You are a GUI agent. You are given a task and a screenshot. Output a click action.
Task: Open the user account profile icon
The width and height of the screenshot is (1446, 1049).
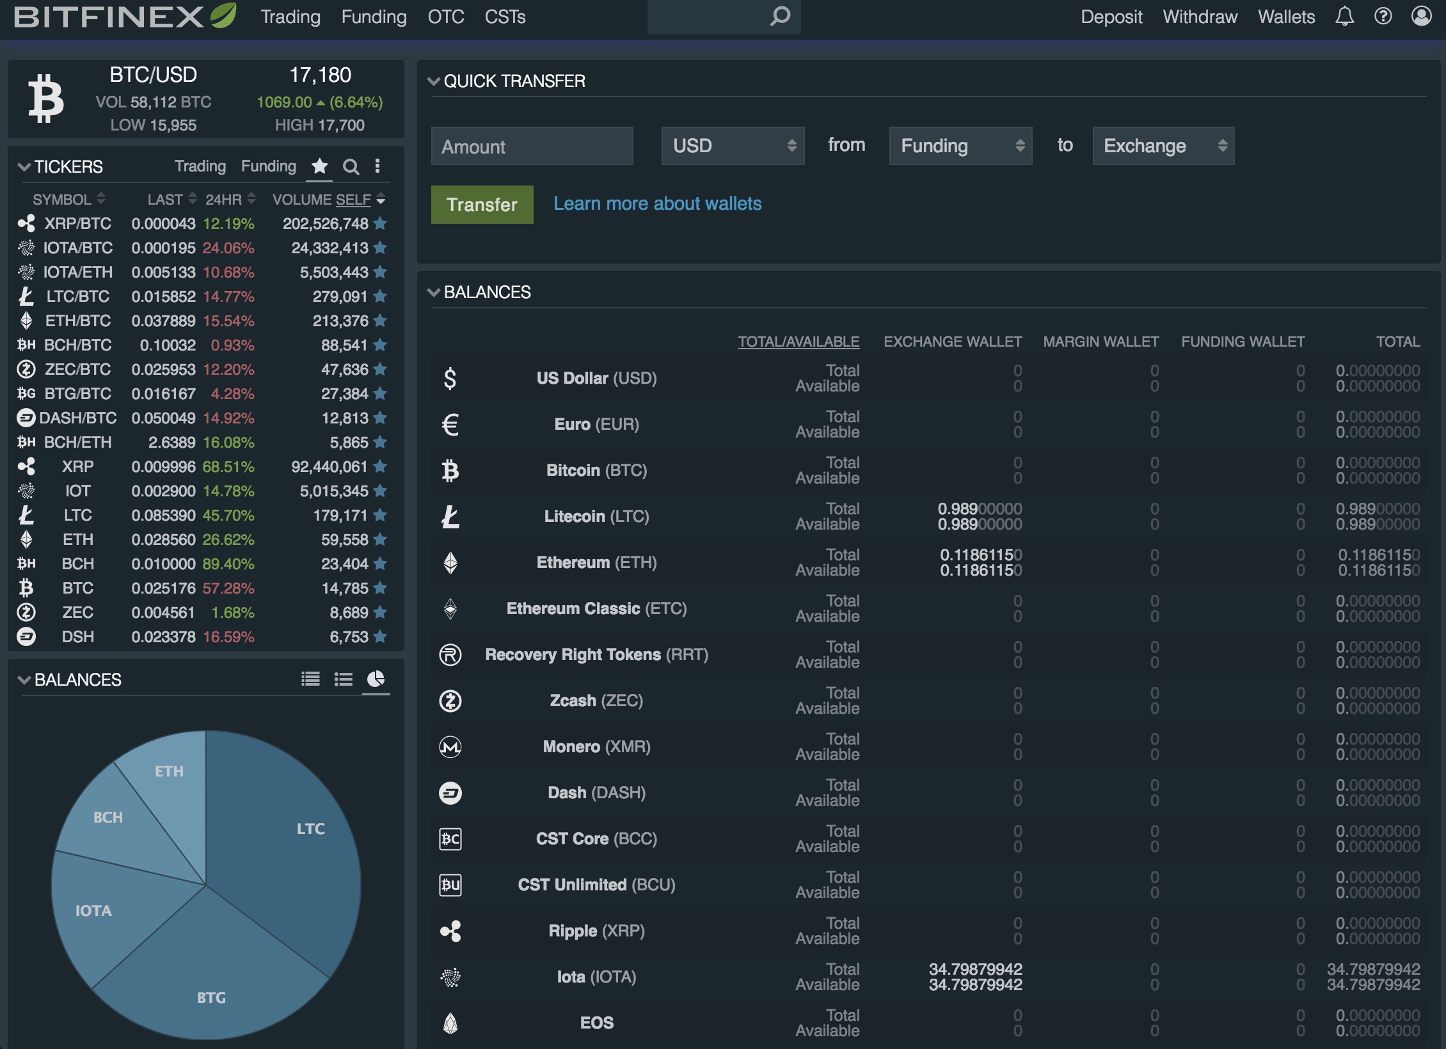pyautogui.click(x=1421, y=16)
